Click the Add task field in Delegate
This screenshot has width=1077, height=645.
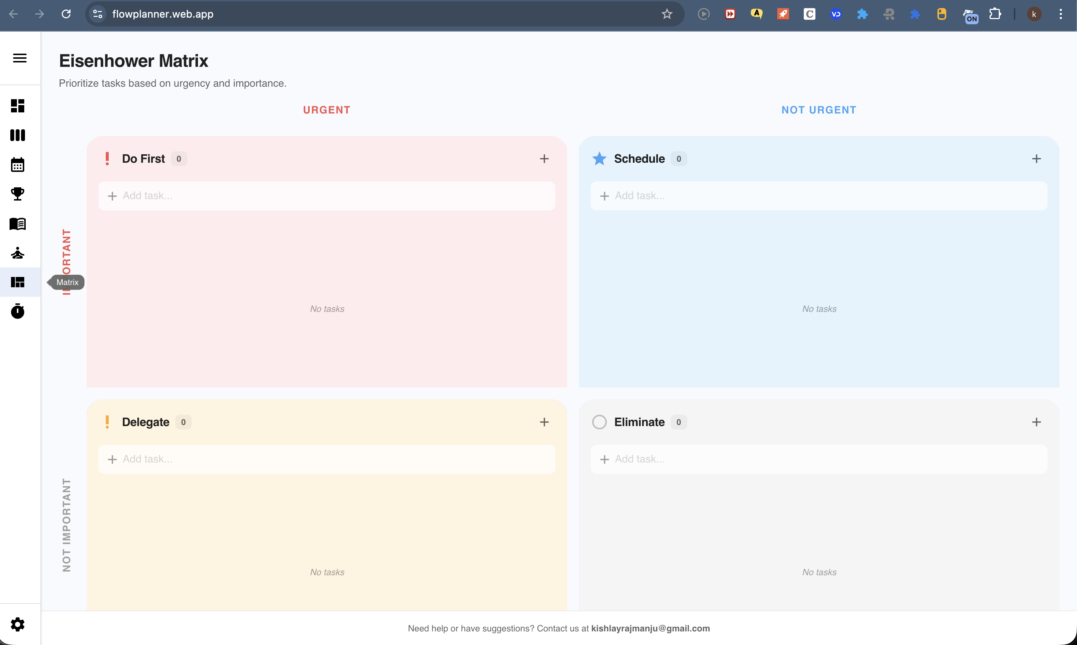click(x=327, y=459)
